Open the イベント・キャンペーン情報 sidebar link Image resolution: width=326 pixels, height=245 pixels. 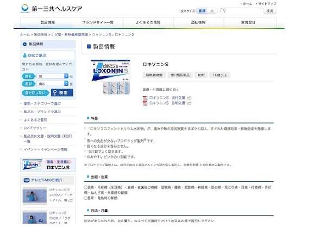tap(46, 150)
